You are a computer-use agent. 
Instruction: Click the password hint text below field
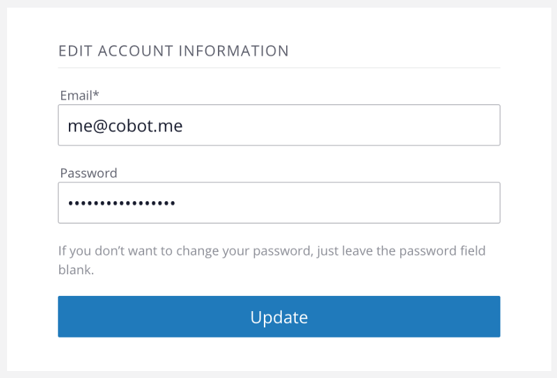(x=272, y=251)
